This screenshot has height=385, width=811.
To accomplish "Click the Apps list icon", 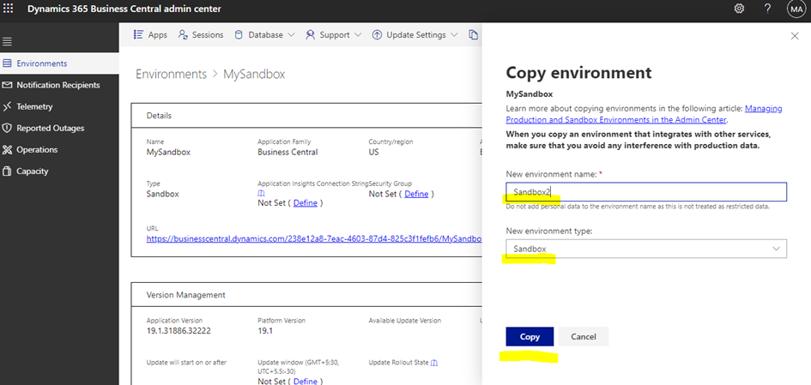I will (x=138, y=34).
